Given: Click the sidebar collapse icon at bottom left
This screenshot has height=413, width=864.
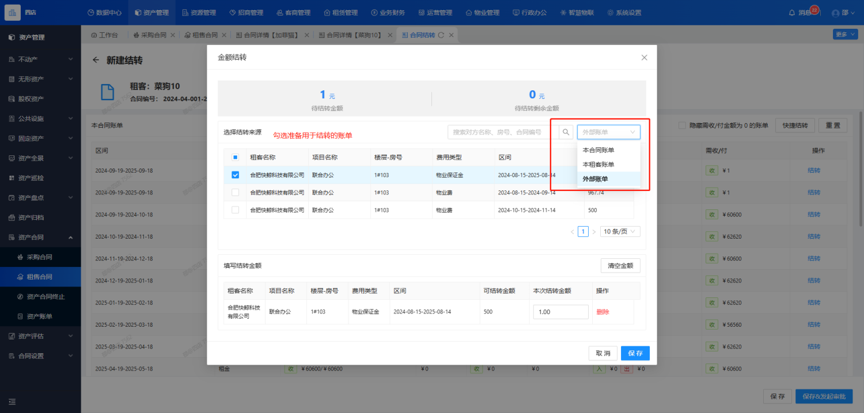Looking at the screenshot, I should (x=12, y=401).
